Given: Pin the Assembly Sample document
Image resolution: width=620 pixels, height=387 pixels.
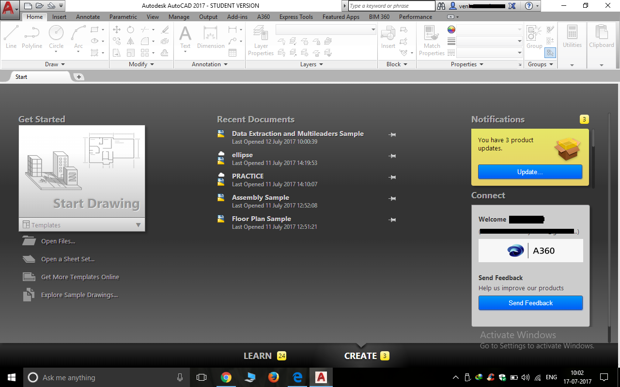Looking at the screenshot, I should [x=392, y=199].
